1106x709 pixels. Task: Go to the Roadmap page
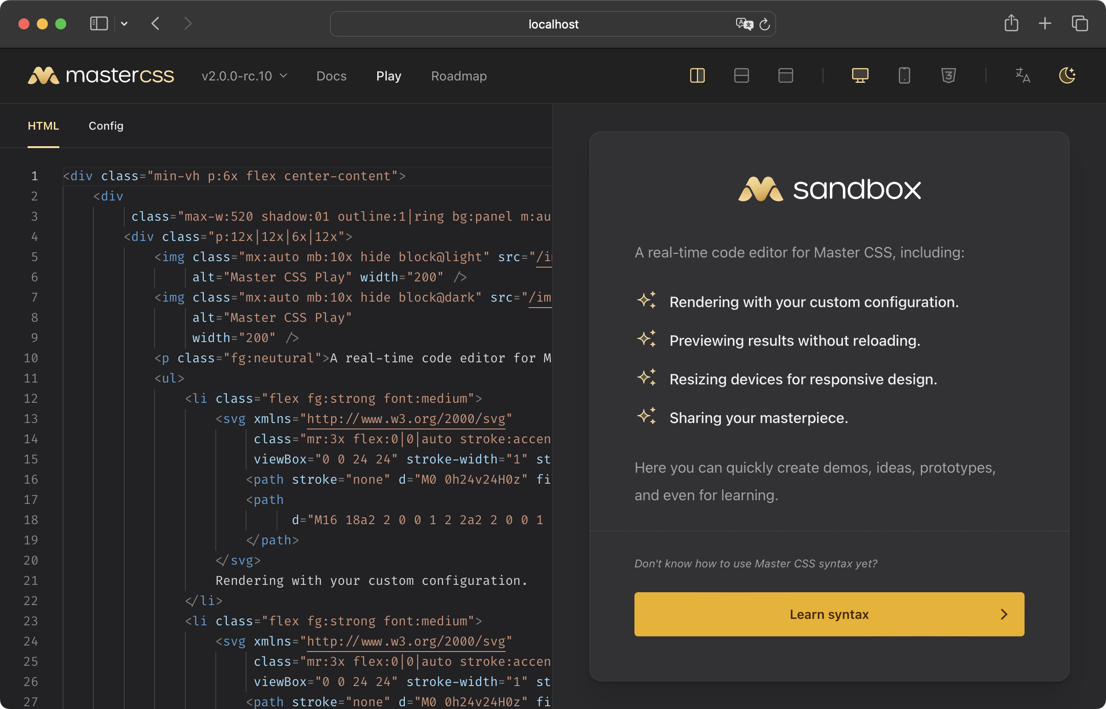(x=458, y=76)
